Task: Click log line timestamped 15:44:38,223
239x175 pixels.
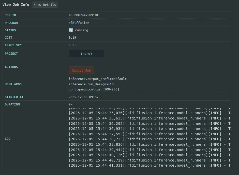Action: pyautogui.click(x=150, y=139)
